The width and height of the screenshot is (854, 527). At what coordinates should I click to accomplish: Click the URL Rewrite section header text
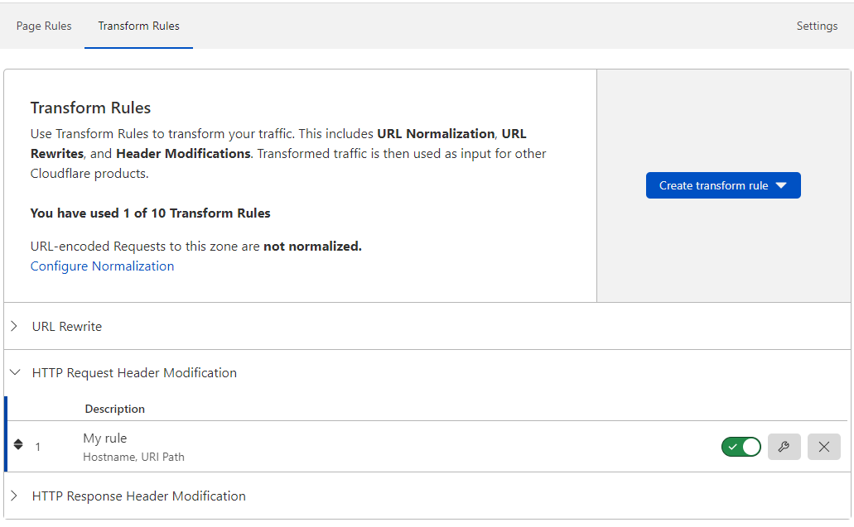coord(66,326)
